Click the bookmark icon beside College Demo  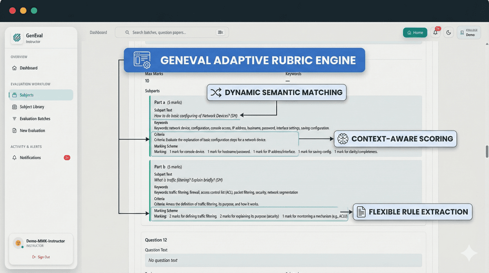(462, 33)
